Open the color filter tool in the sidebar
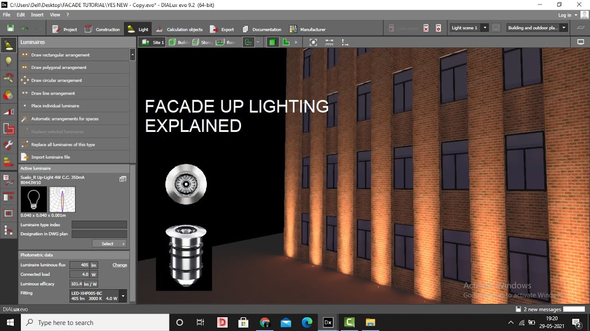 tap(8, 95)
